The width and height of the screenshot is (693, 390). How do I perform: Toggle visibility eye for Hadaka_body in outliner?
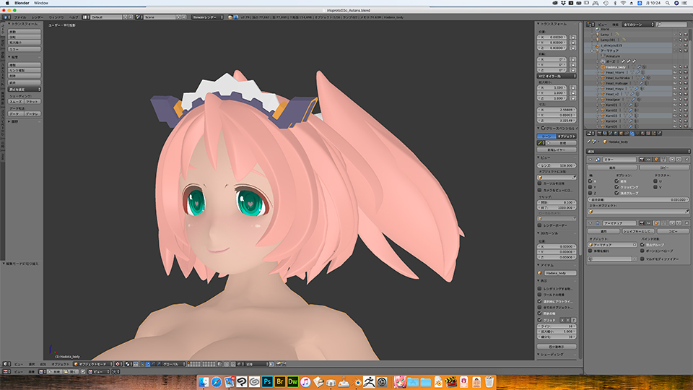(676, 66)
